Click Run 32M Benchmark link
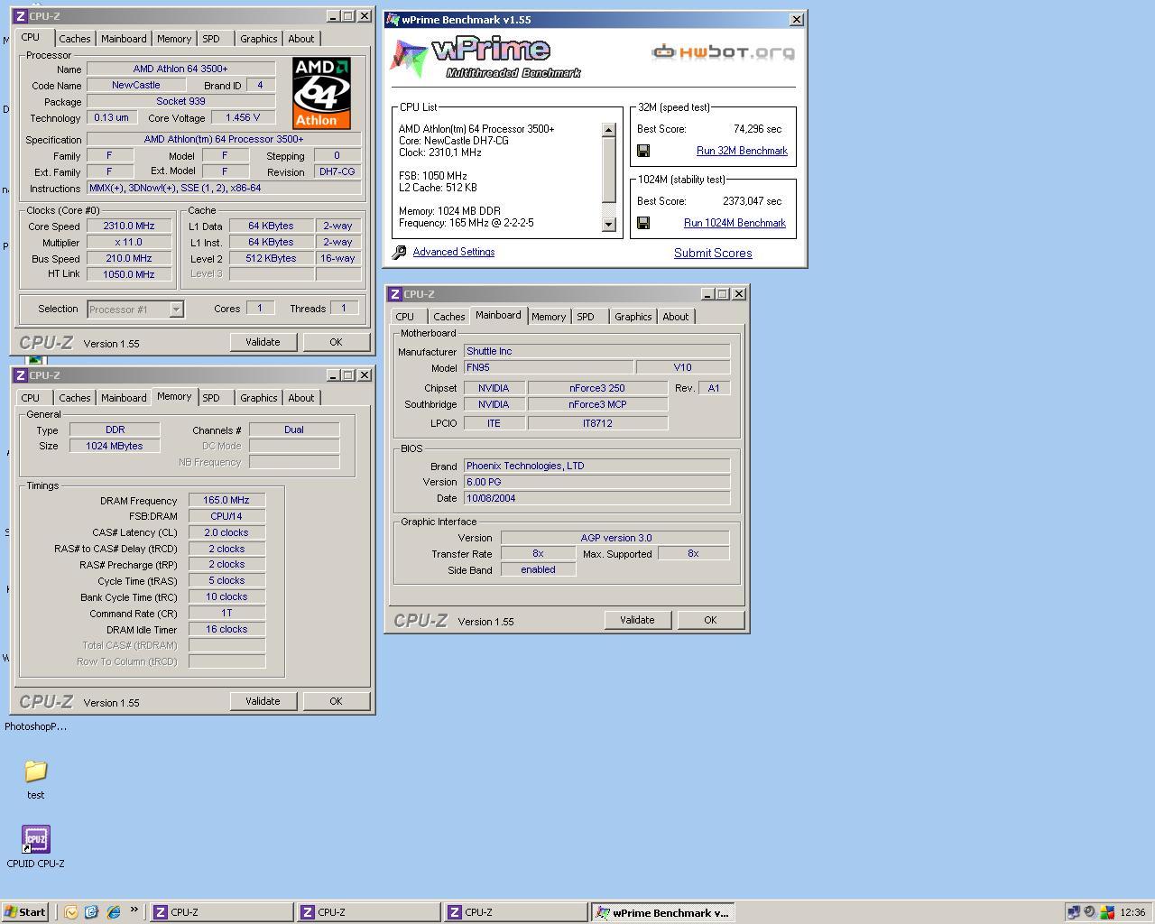Viewport: 1155px width, 924px height. (x=742, y=151)
